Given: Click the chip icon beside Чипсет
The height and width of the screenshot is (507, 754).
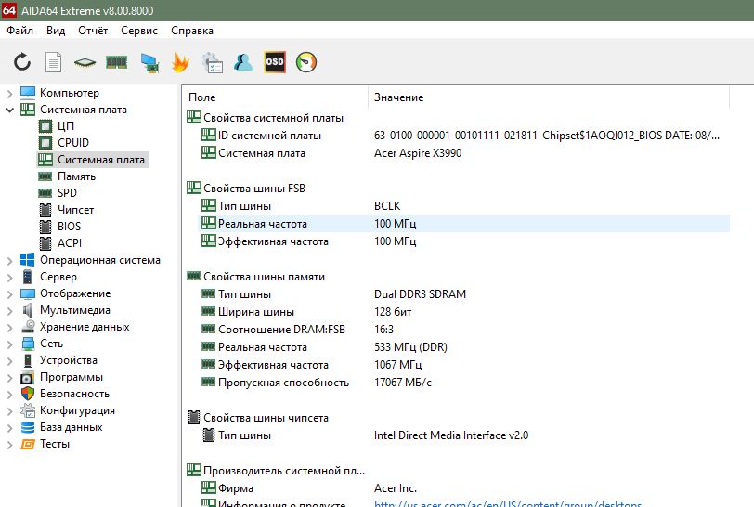Looking at the screenshot, I should 45,210.
